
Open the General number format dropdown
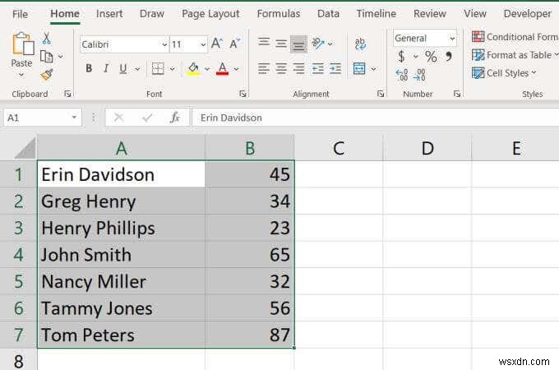click(x=452, y=38)
